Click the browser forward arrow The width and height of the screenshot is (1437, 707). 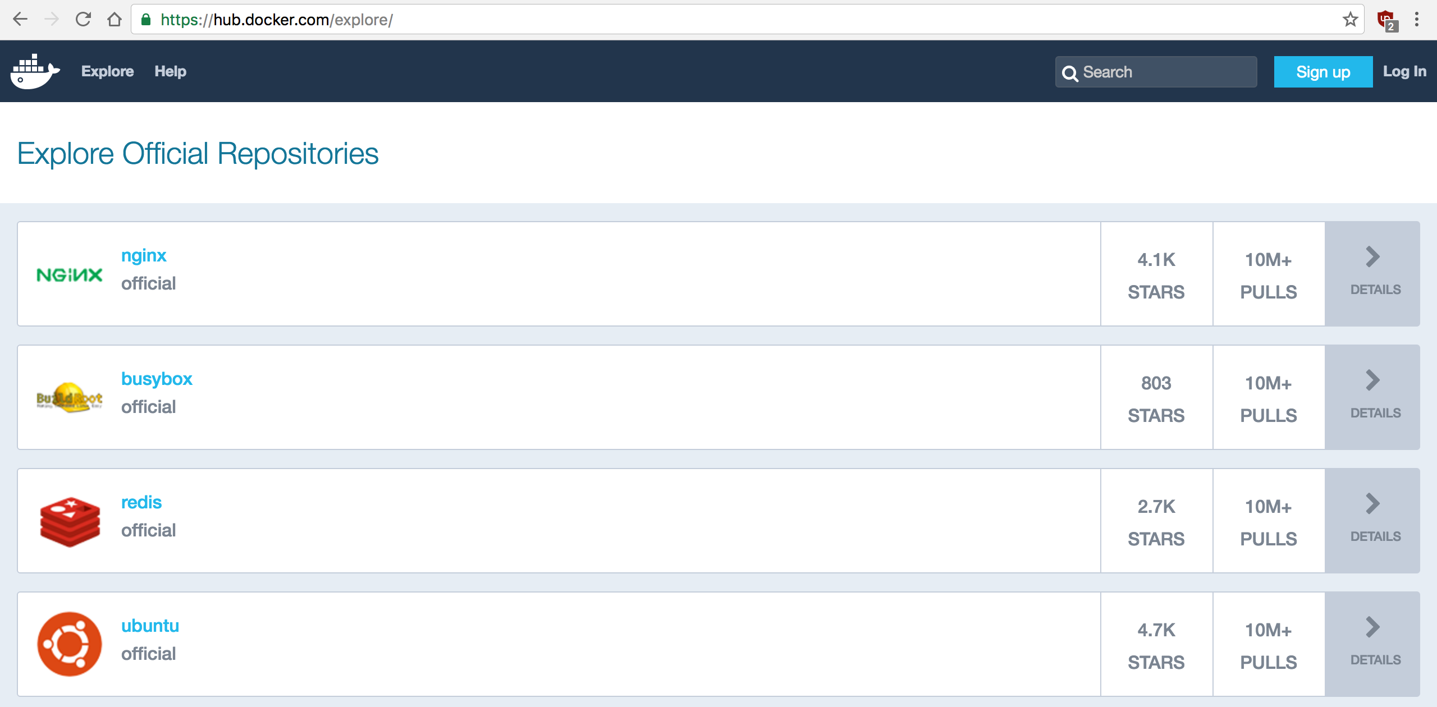pos(52,20)
